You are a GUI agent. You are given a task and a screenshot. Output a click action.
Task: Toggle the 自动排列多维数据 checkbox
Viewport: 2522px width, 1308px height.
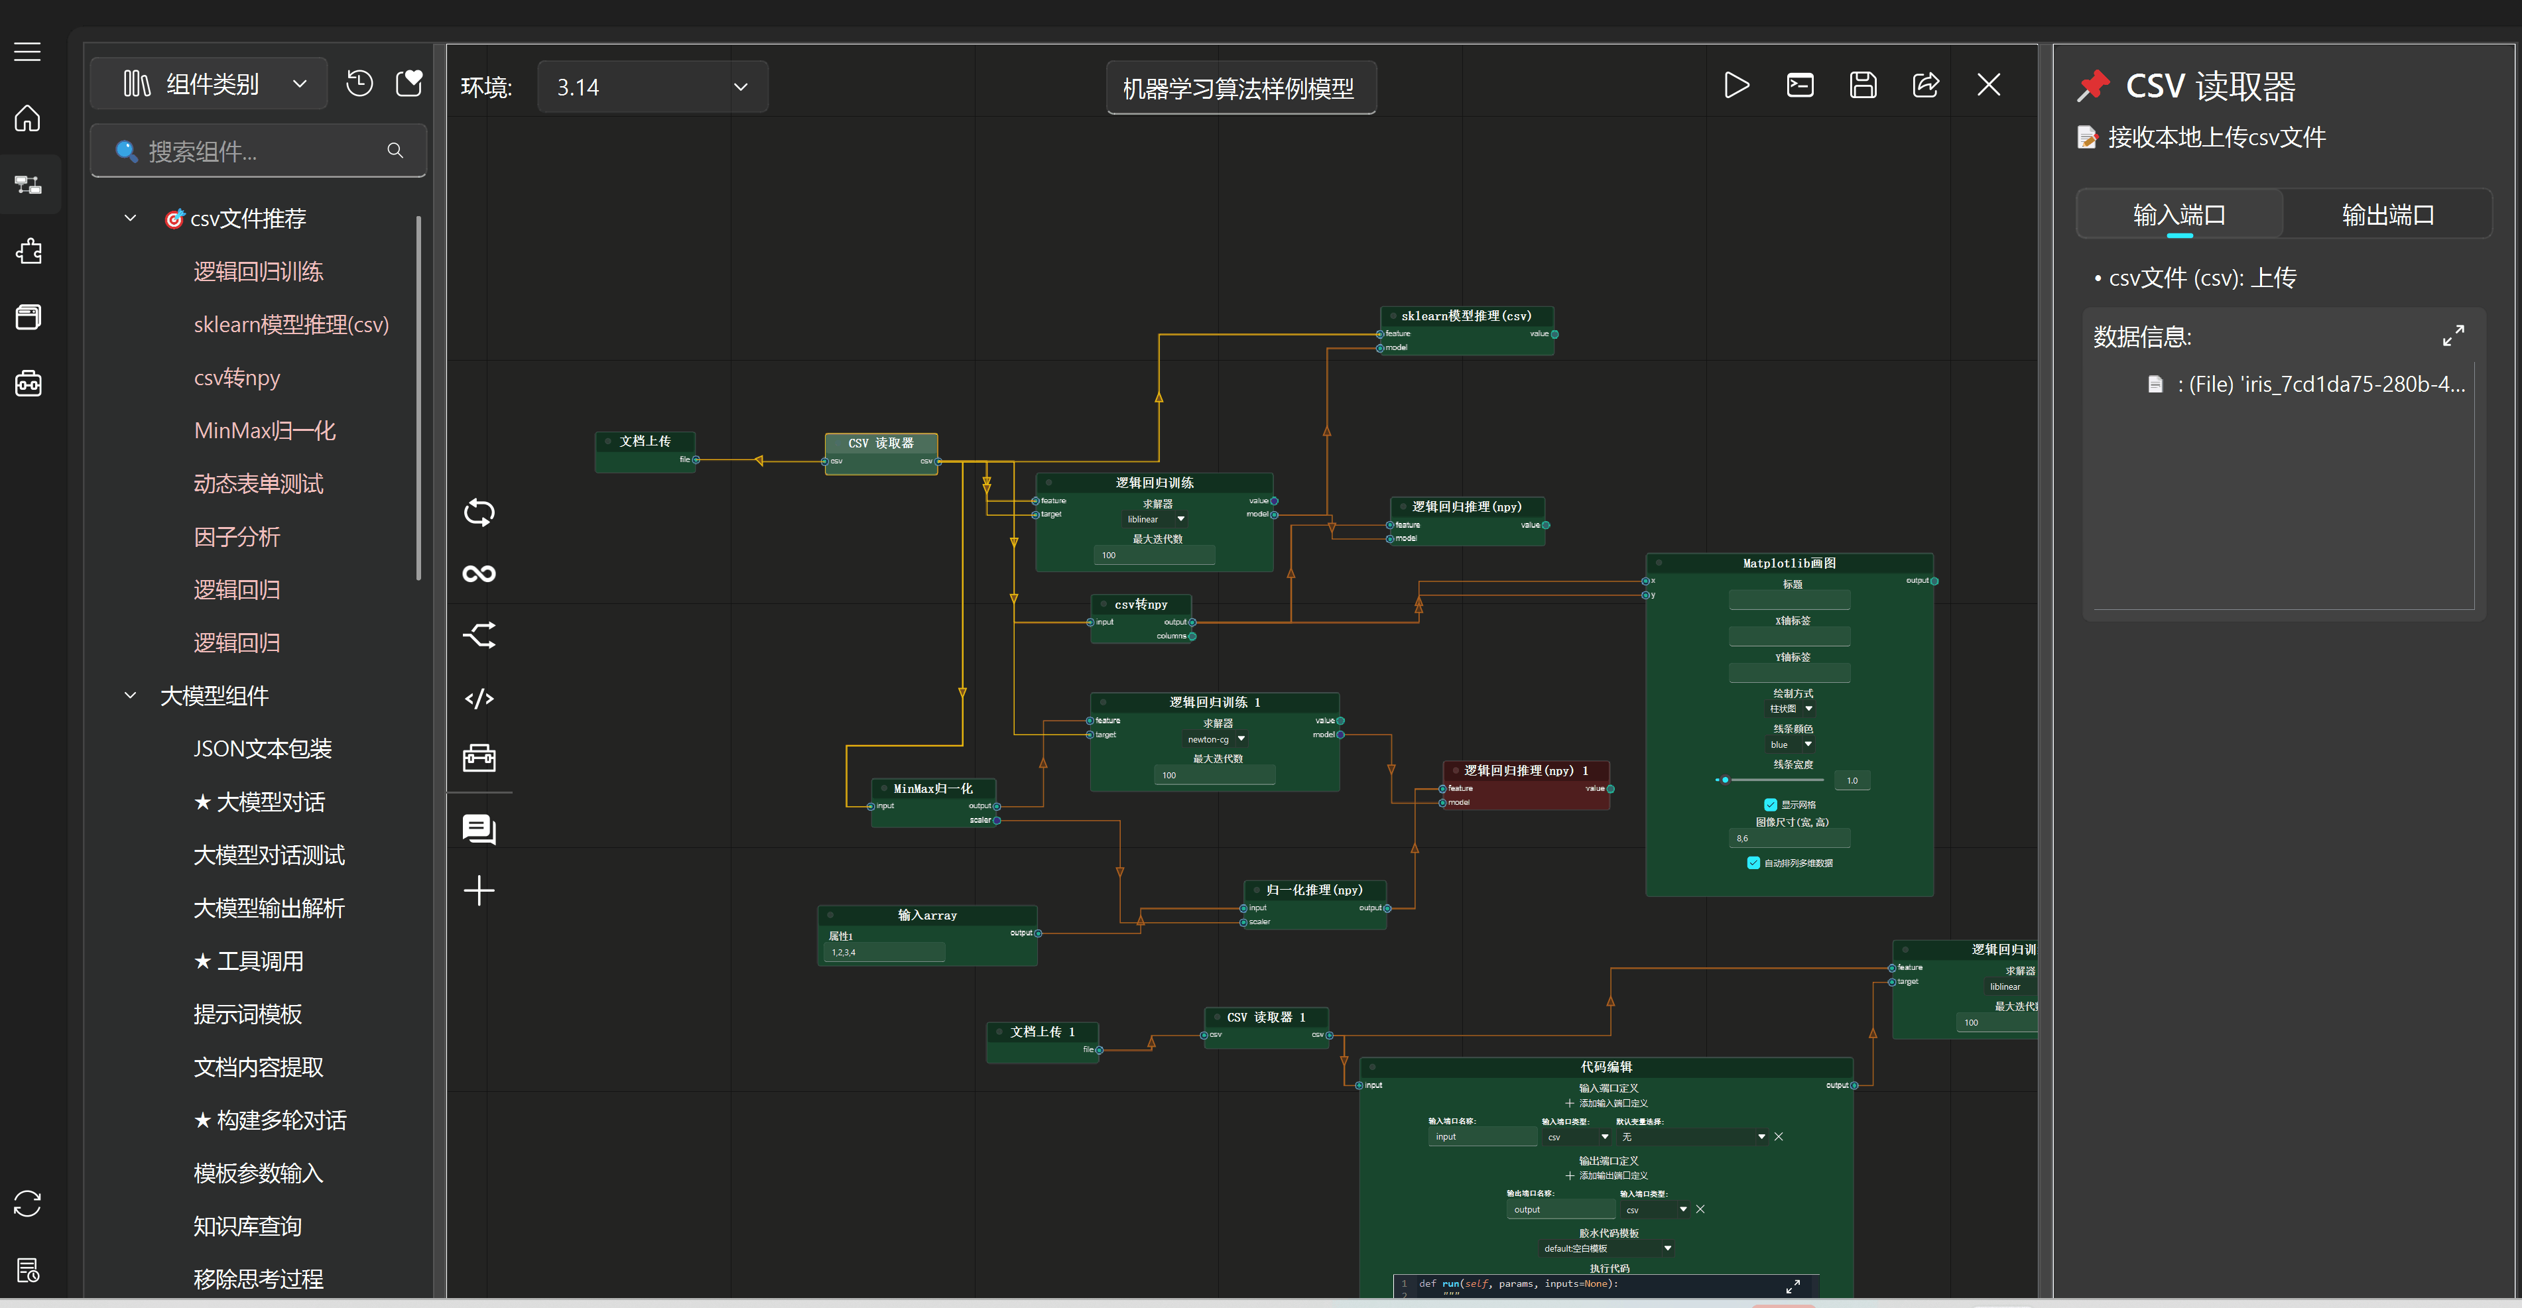(x=1753, y=862)
